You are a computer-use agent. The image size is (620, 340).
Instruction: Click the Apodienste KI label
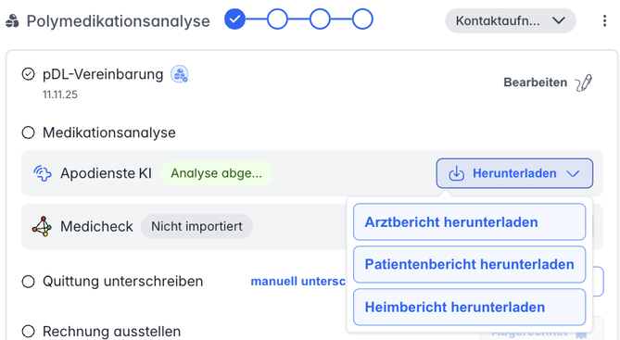[106, 173]
